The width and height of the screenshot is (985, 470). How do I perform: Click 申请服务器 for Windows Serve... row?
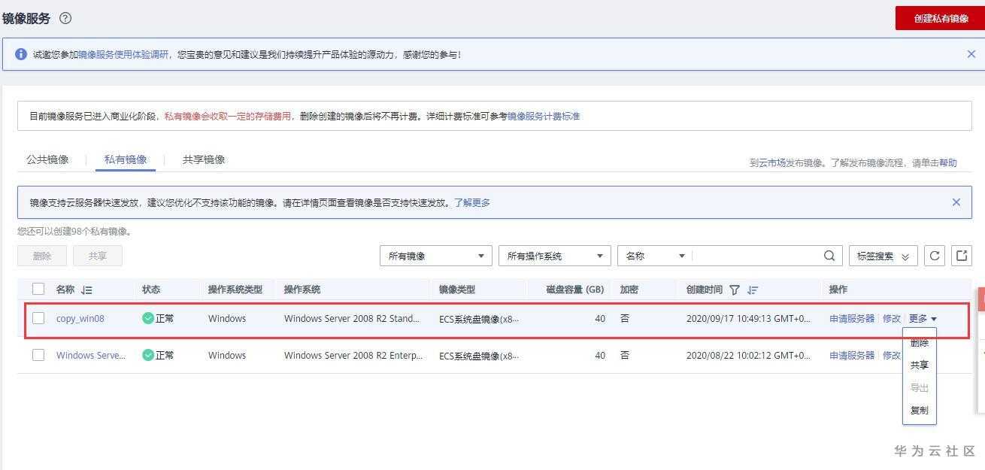(x=852, y=356)
